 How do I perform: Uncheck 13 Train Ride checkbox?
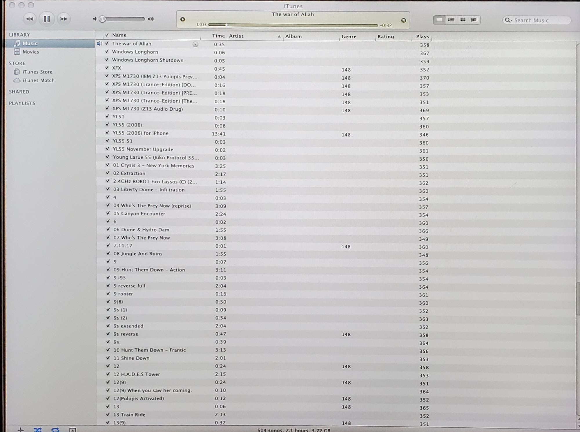[108, 414]
